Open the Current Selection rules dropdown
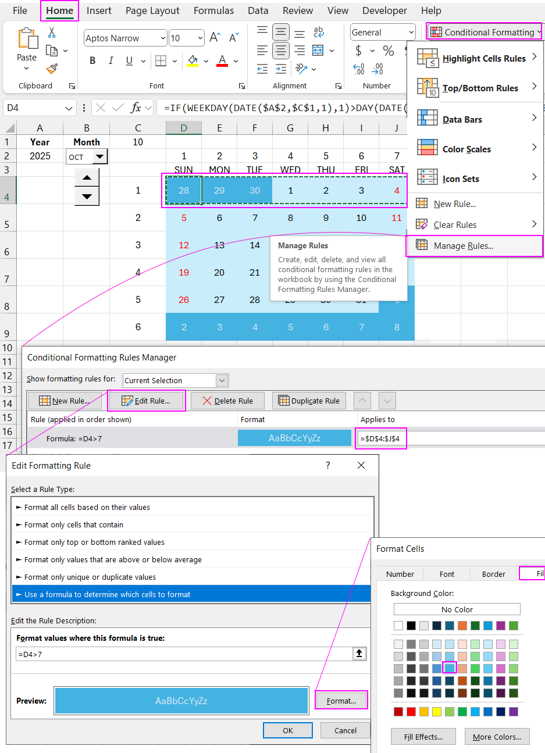Image resolution: width=545 pixels, height=753 pixels. tap(221, 380)
